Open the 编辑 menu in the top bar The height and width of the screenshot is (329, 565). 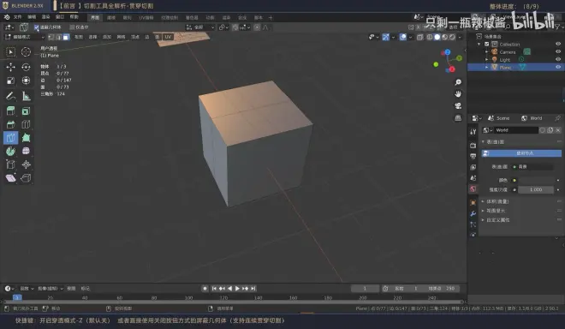pyautogui.click(x=32, y=17)
